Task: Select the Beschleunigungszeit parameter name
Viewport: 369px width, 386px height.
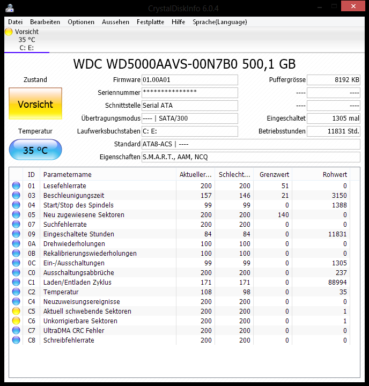Action: [73, 196]
